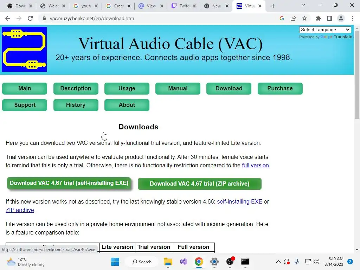Open the Extensions puzzle icon
This screenshot has width=360, height=270.
point(318,18)
